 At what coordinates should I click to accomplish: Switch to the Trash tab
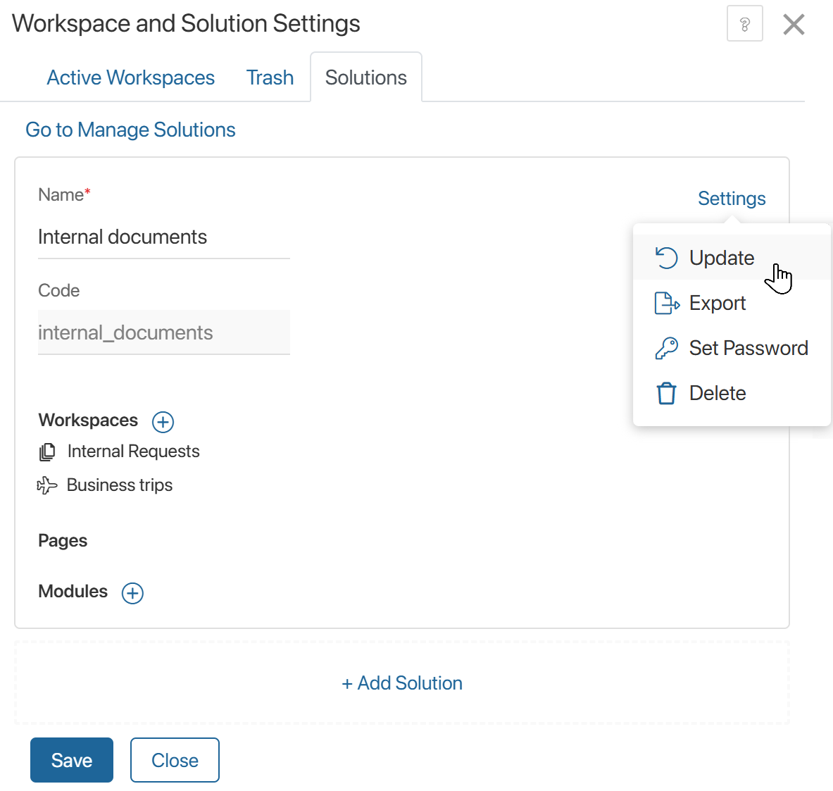coord(270,77)
